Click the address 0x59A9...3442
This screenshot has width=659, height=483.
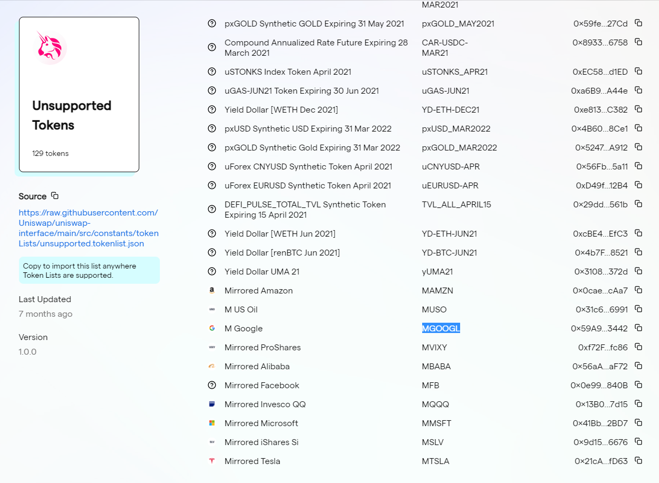click(x=599, y=328)
